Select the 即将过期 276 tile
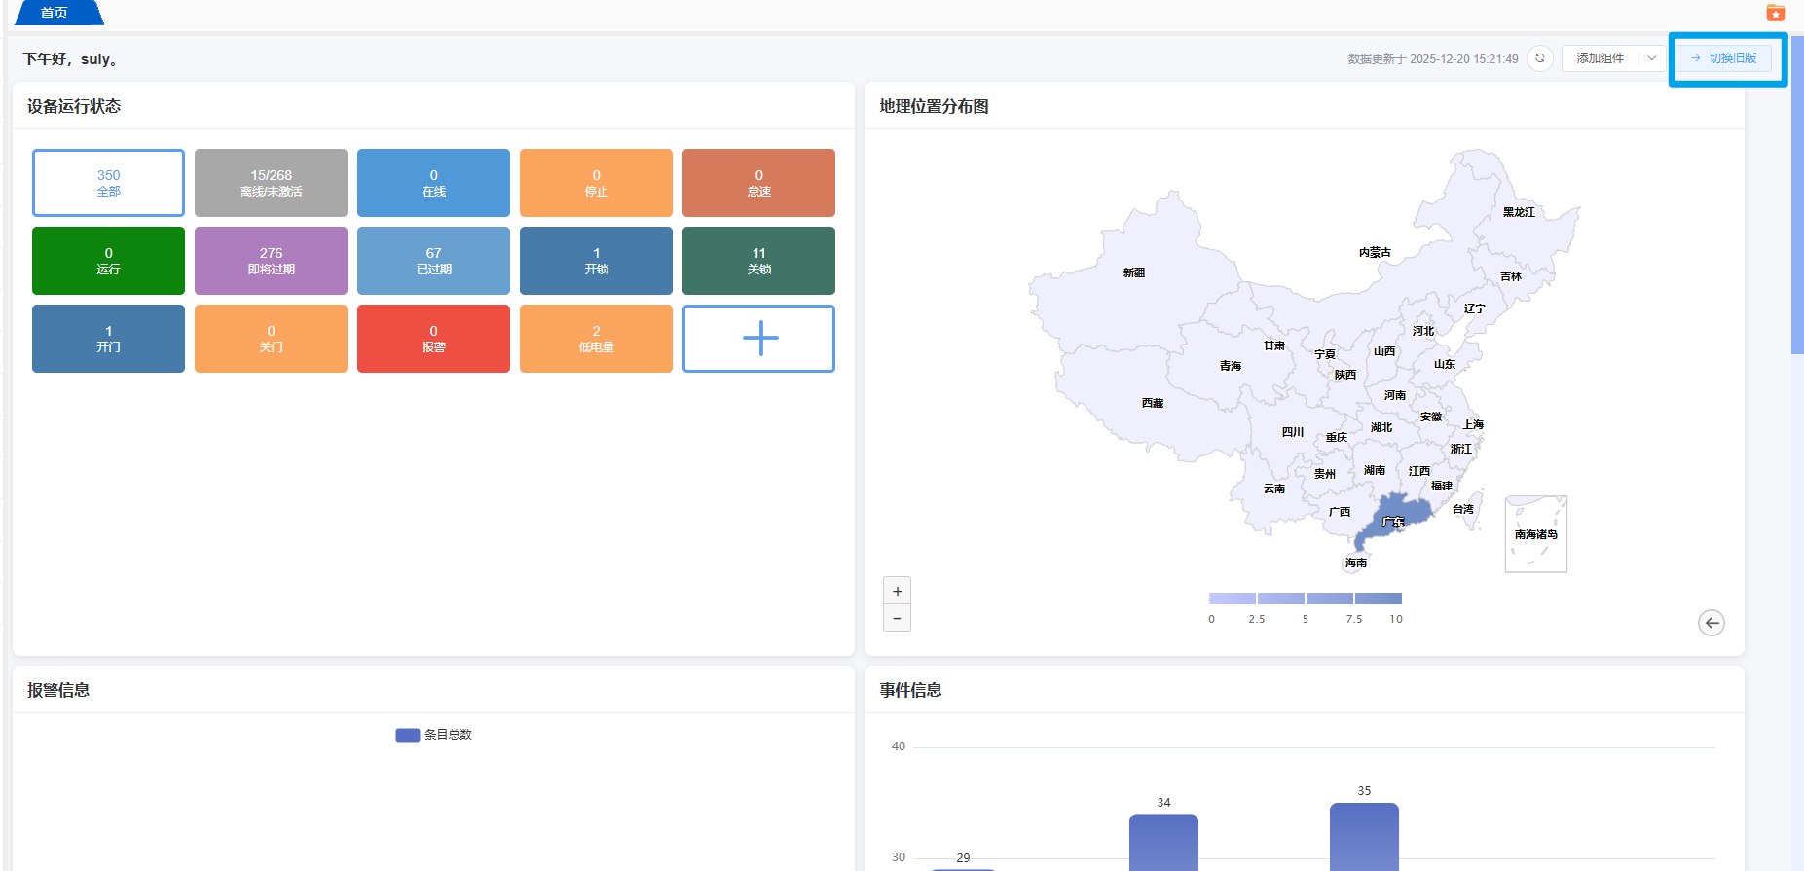Screen dimensions: 1804x871 coord(271,261)
